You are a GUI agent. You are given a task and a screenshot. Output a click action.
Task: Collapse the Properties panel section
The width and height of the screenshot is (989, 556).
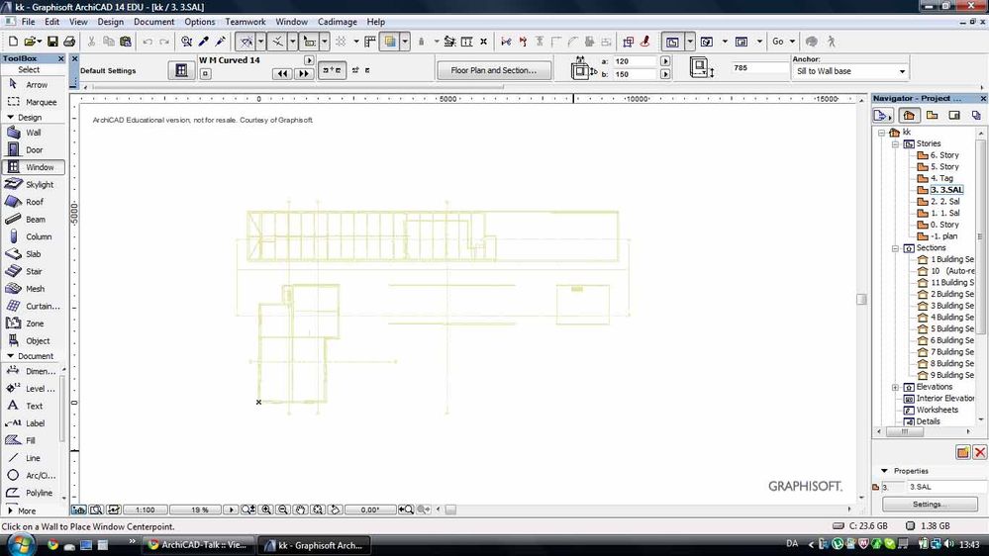coord(884,471)
